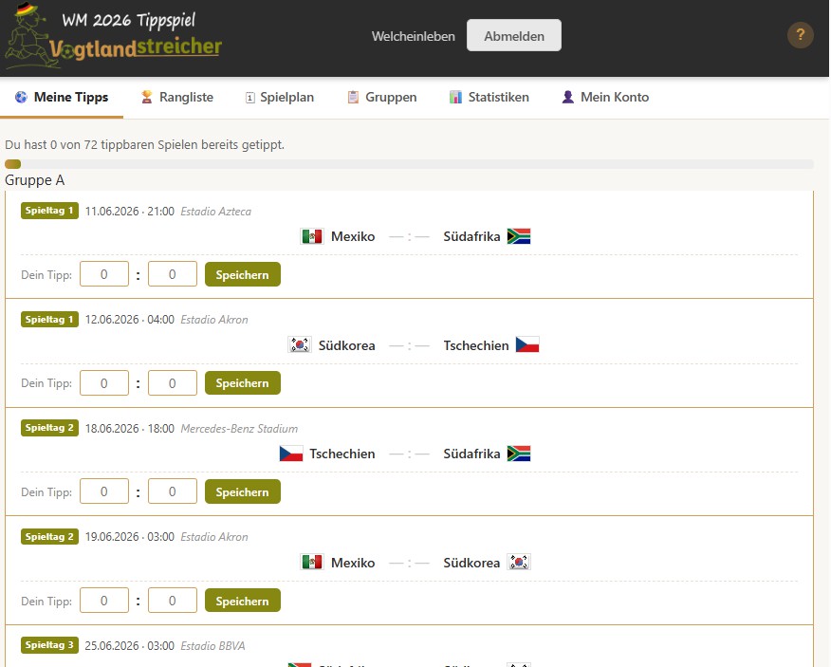This screenshot has width=831, height=667.
Task: Click Estadio Akron venue of 12.06.2026 match
Action: [214, 320]
